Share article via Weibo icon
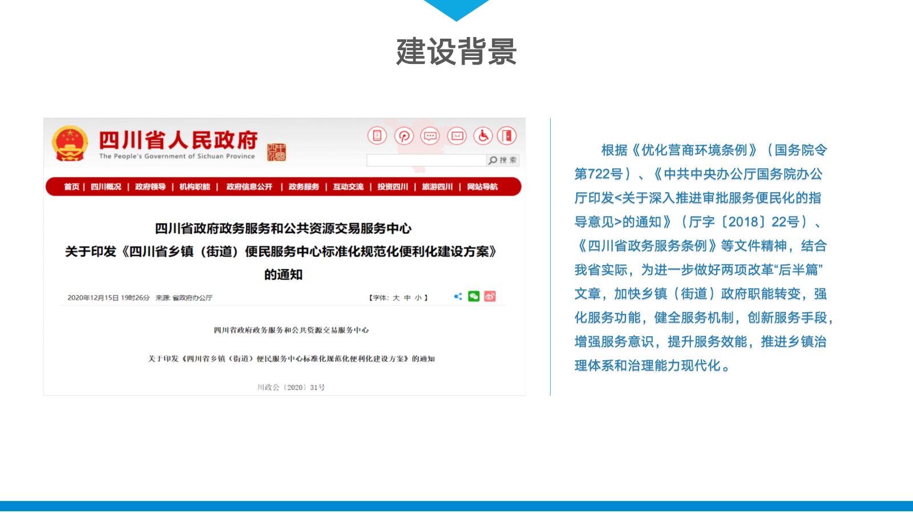The height and width of the screenshot is (513, 913). click(x=490, y=296)
